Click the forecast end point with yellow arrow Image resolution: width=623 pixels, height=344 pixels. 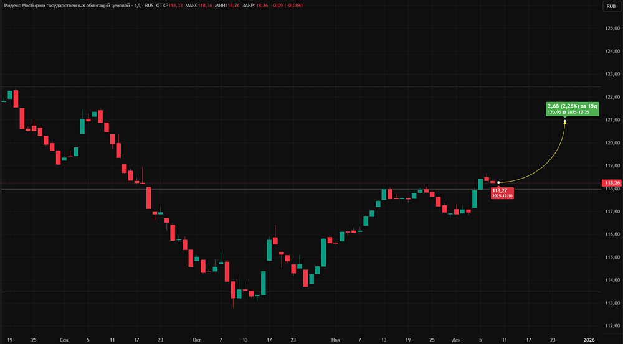tap(564, 122)
